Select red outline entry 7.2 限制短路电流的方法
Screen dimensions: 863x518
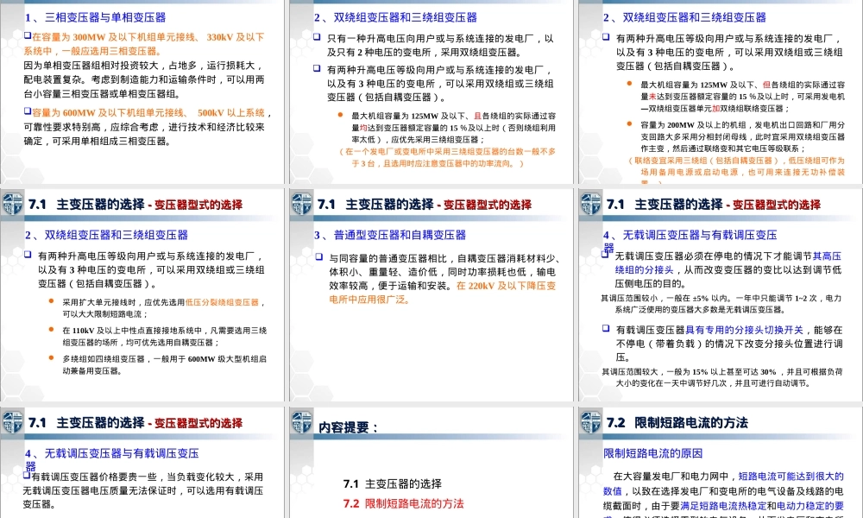[403, 503]
